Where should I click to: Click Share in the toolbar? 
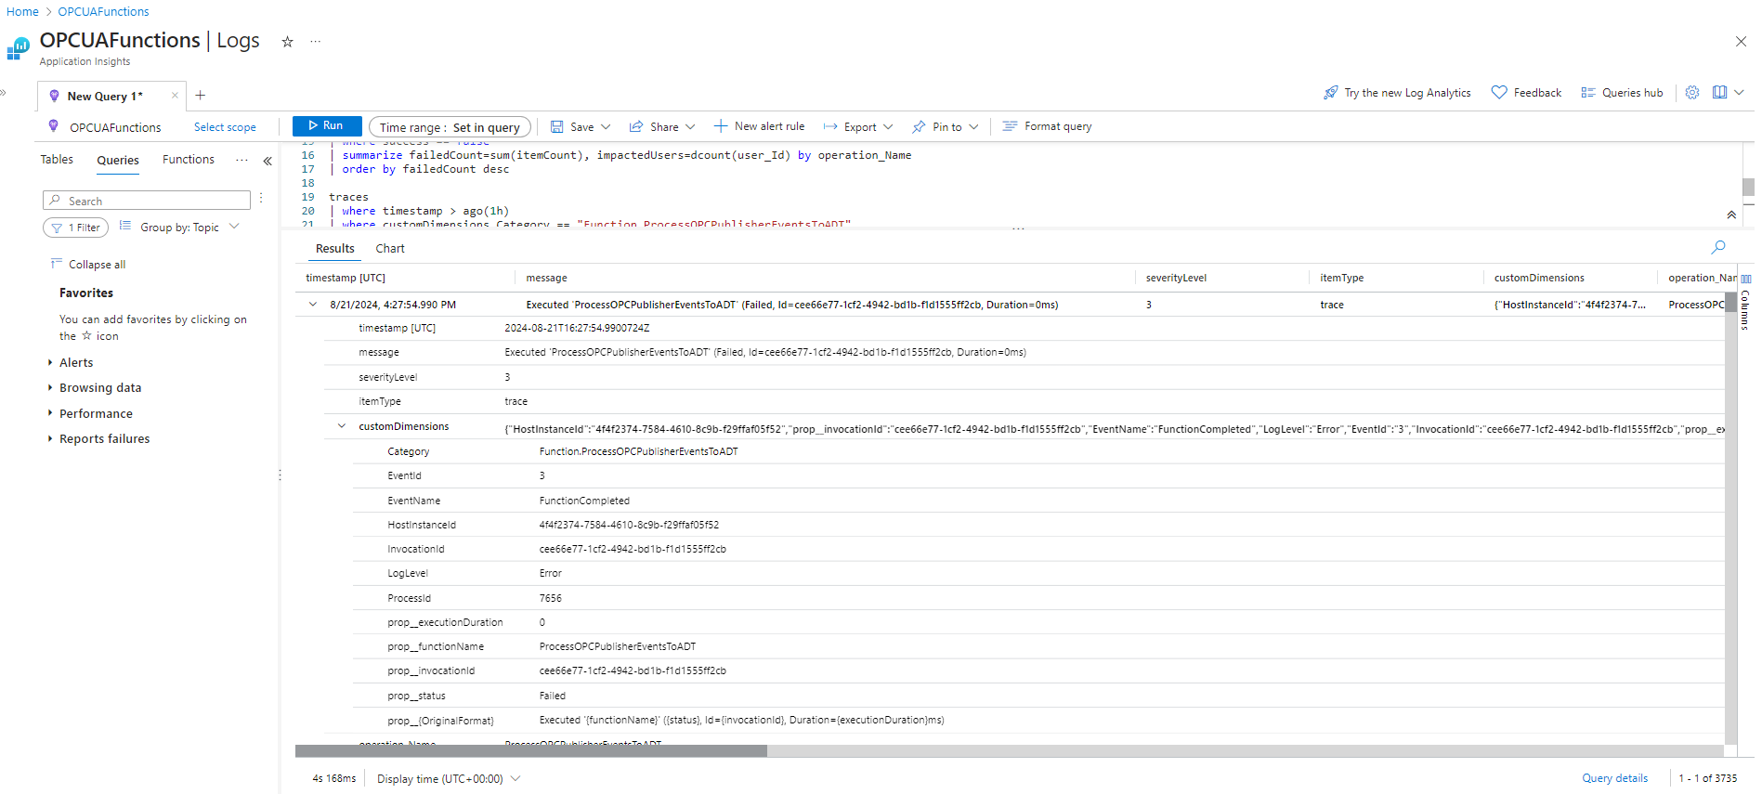click(654, 127)
